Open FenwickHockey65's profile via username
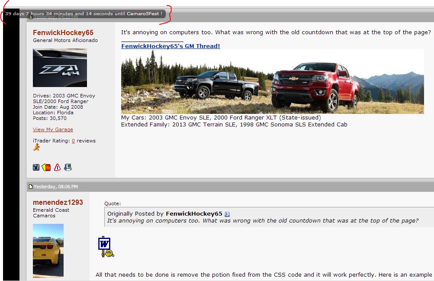Viewport: 434px width, 281px height. point(63,32)
